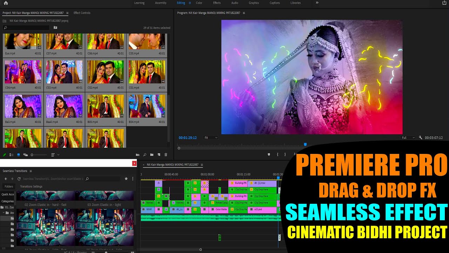449x253 pixels.
Task: Open Seamless Transitions panel menu
Action: coord(31,171)
